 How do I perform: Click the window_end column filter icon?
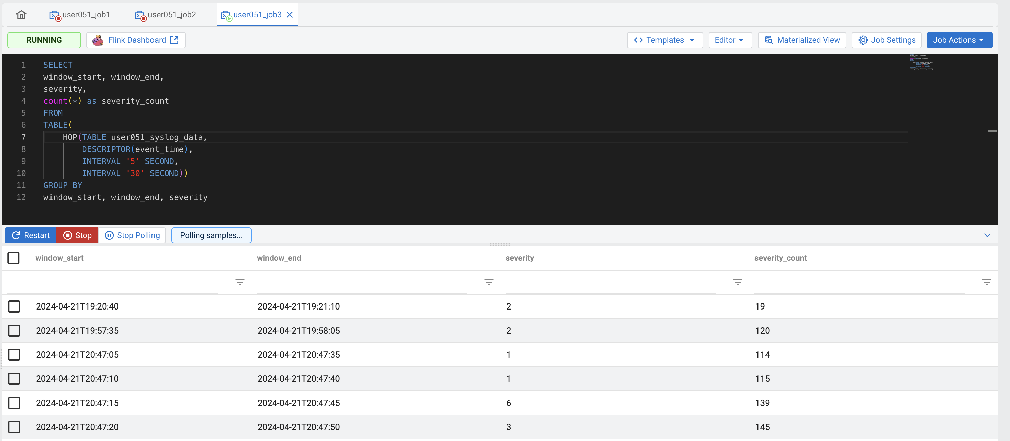489,282
